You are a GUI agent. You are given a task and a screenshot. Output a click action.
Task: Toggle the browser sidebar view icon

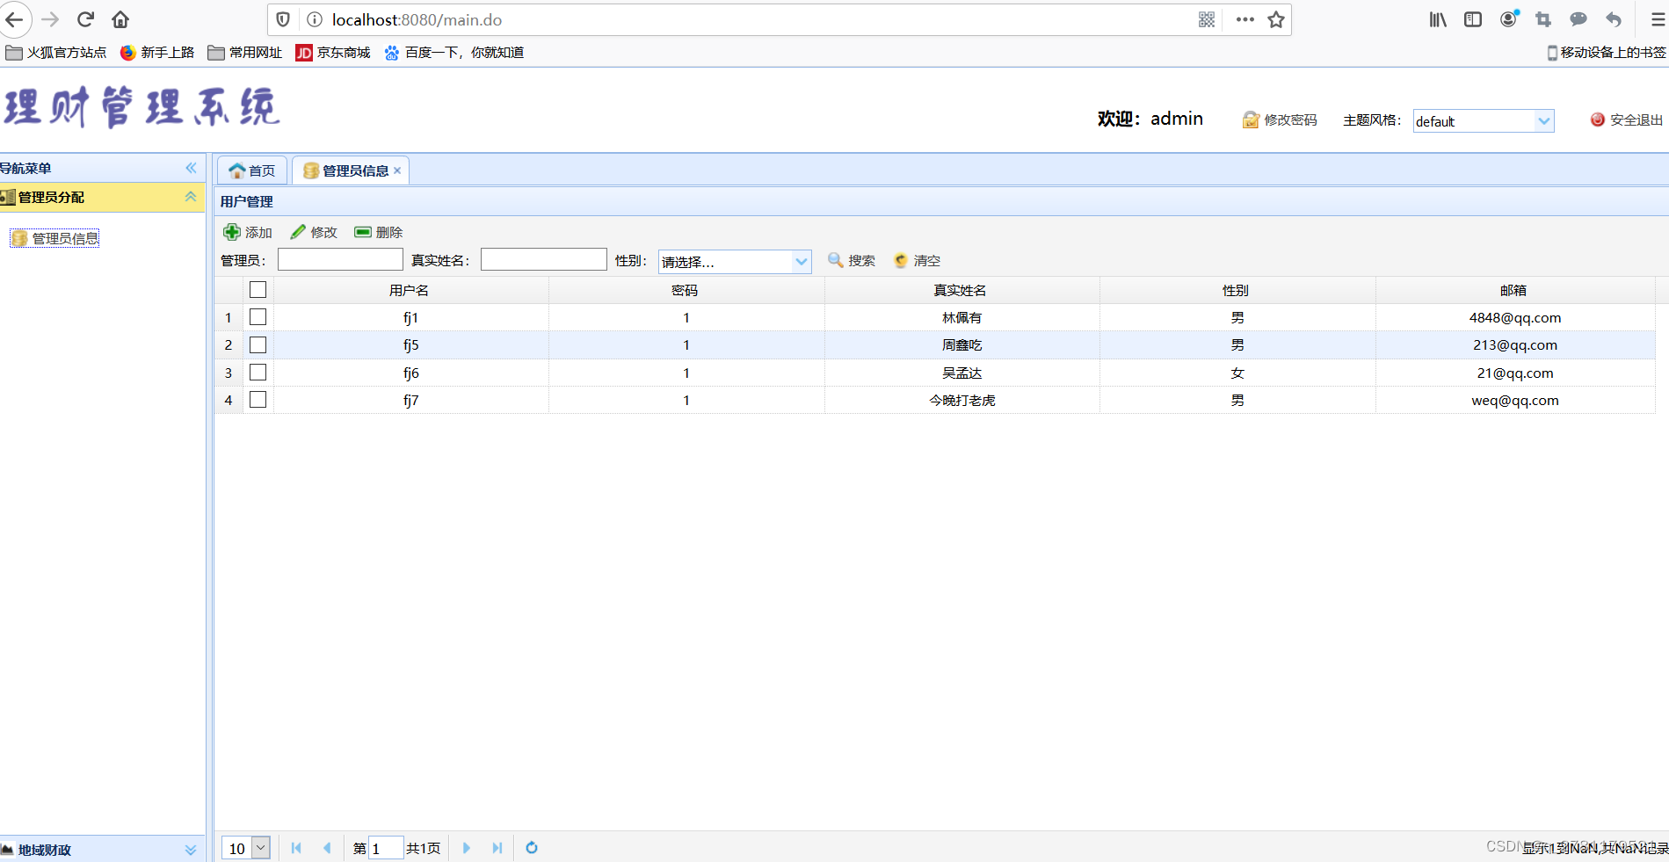point(1473,19)
